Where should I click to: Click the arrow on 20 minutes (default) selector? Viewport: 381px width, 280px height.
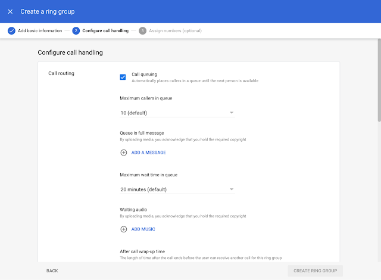(x=232, y=189)
